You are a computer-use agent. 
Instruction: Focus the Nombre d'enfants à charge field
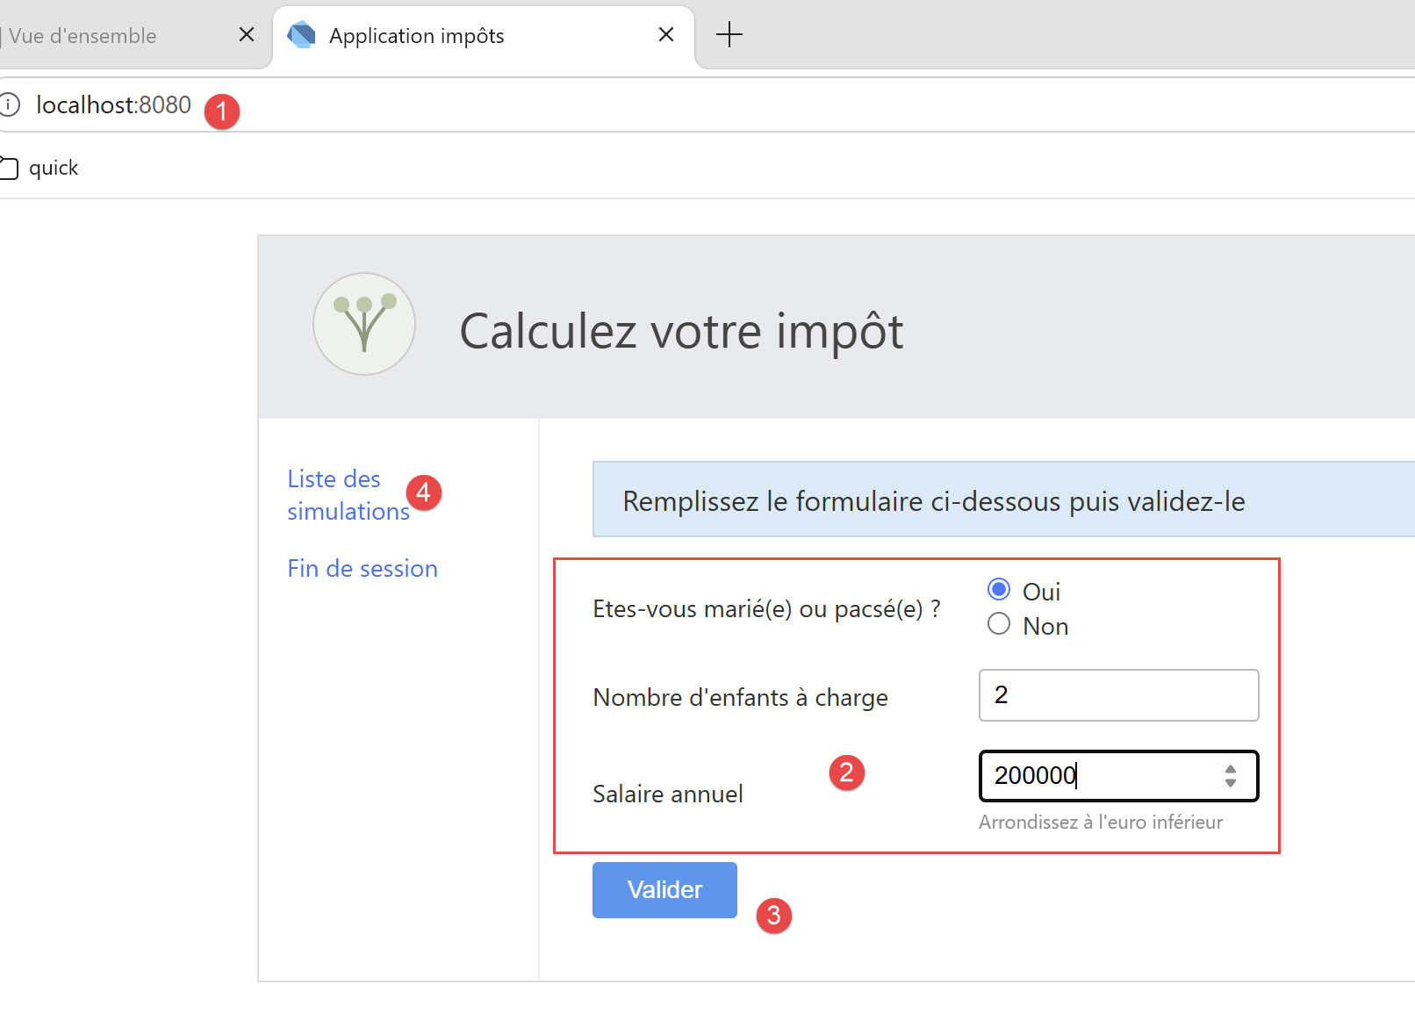1118,695
